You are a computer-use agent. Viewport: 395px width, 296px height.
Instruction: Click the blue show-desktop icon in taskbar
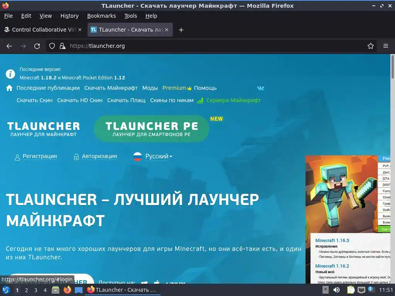[79, 290]
